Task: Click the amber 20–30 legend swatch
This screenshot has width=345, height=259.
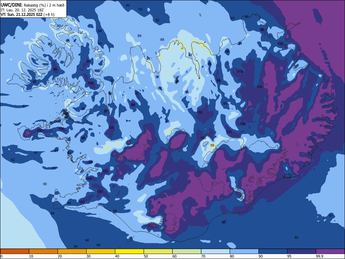Action: [72, 251]
